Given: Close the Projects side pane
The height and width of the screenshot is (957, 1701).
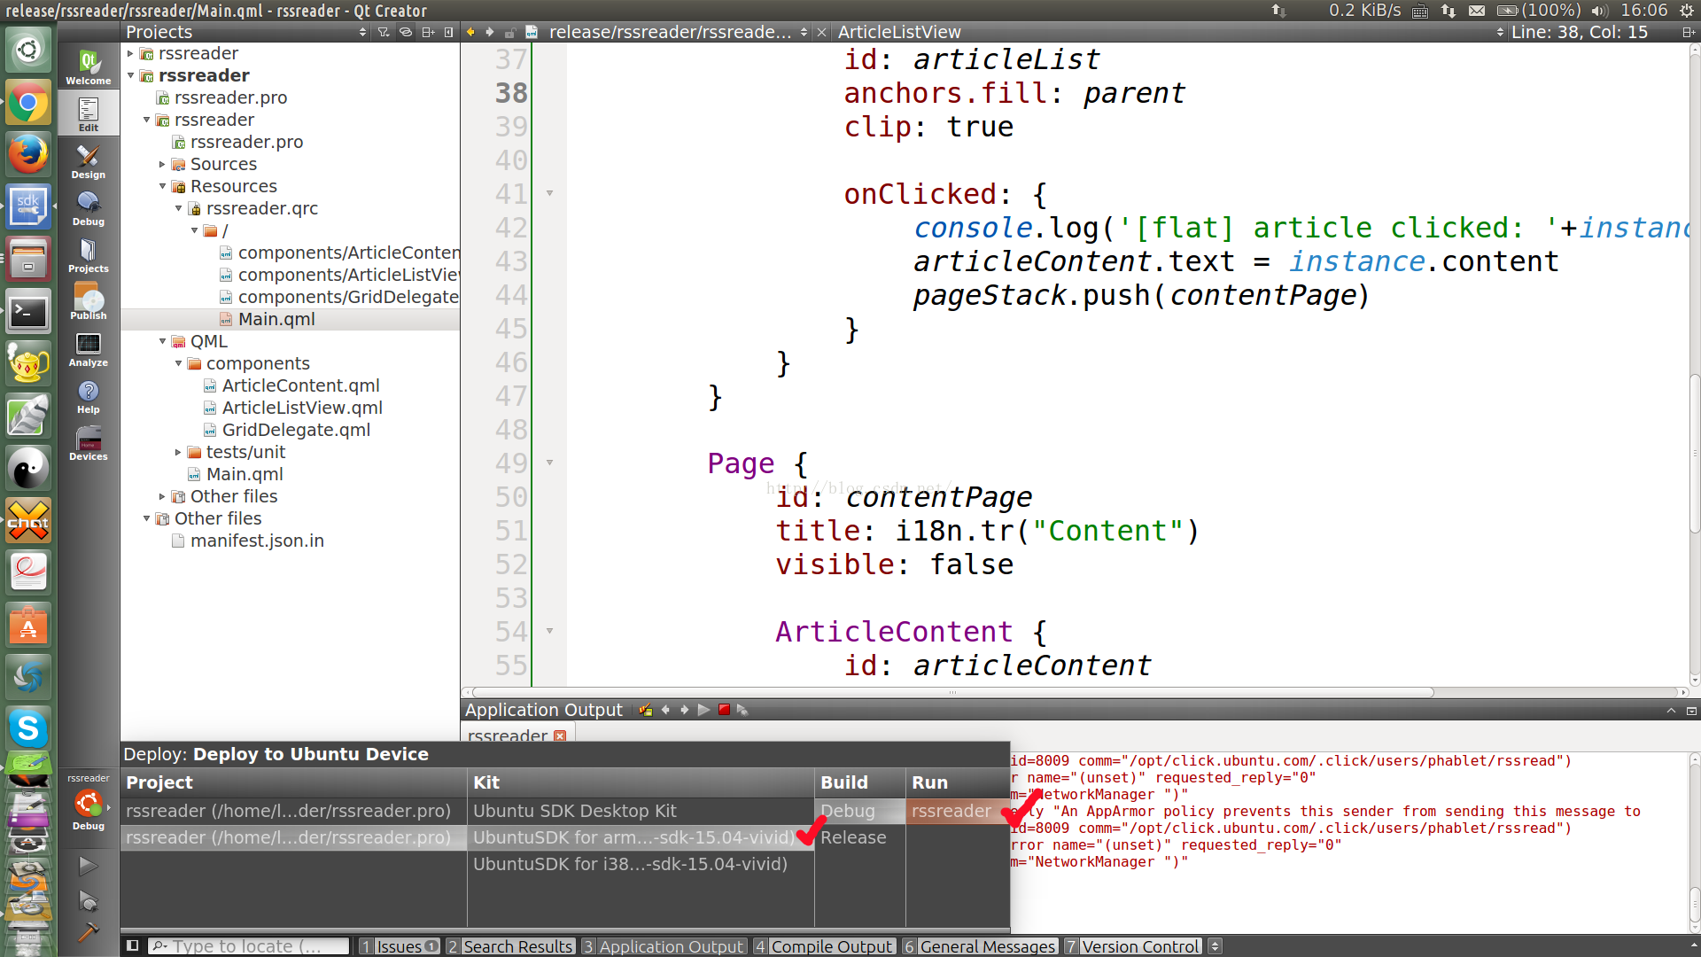Looking at the screenshot, I should [448, 32].
